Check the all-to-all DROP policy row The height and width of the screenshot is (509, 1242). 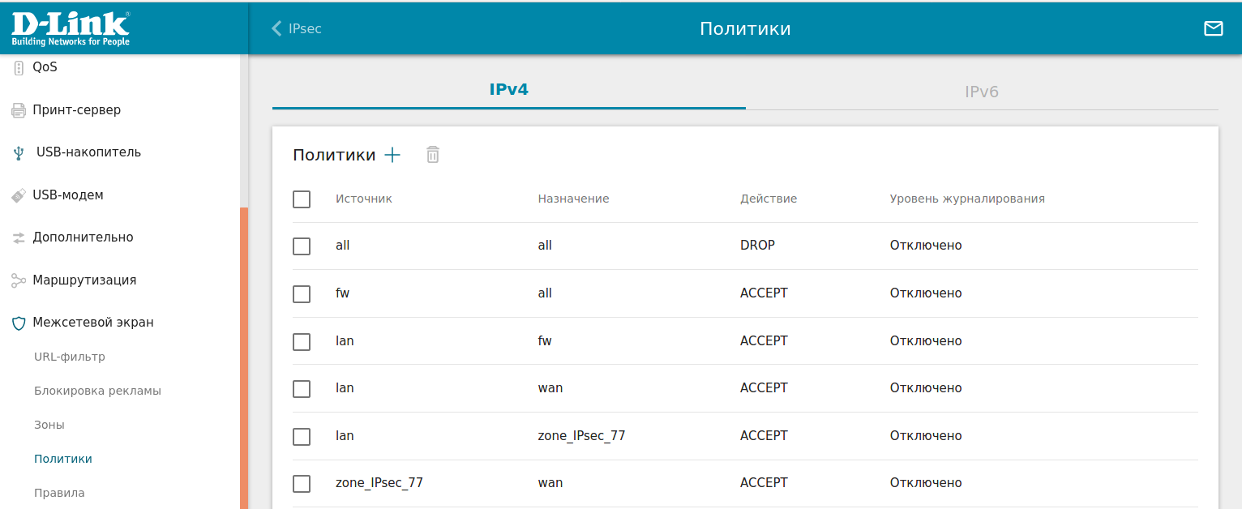point(302,246)
